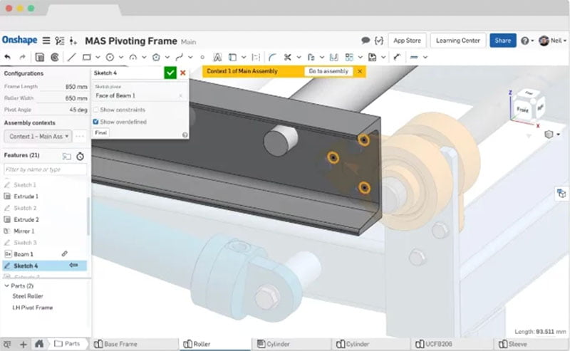
Task: Click the Filter by name or type field
Action: click(x=46, y=169)
